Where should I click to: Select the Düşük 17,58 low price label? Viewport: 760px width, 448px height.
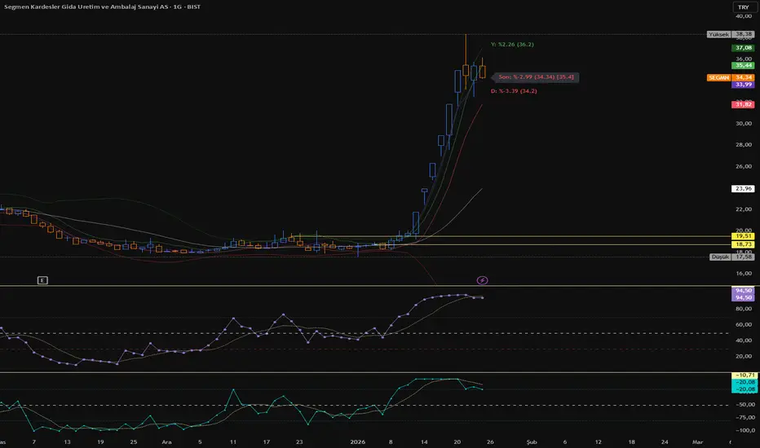click(x=731, y=257)
